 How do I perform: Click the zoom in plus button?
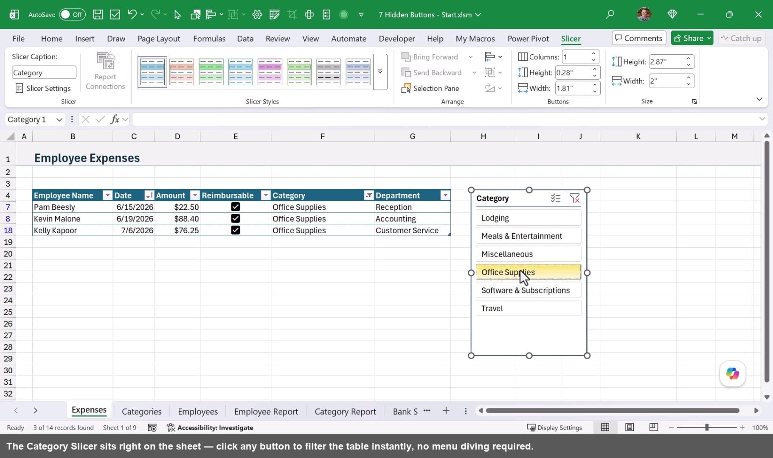pos(742,427)
